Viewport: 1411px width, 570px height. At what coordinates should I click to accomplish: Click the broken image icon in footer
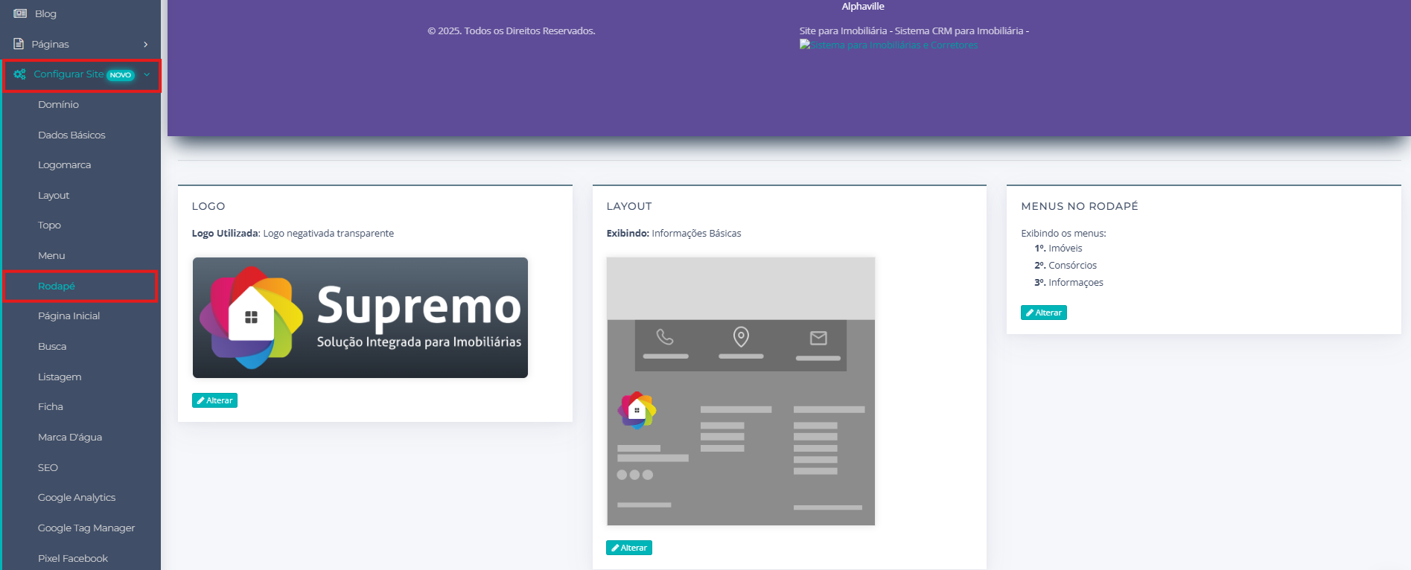click(805, 45)
